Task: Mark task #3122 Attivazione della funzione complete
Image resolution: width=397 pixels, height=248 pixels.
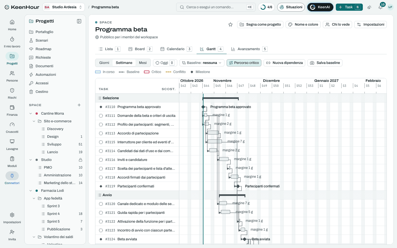Action: [101, 222]
